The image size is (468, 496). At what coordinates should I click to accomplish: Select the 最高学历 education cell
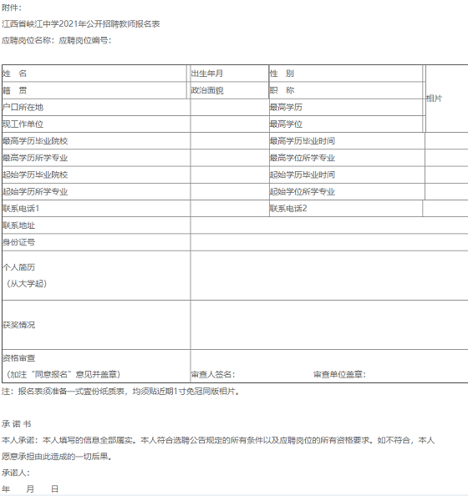tap(346, 107)
